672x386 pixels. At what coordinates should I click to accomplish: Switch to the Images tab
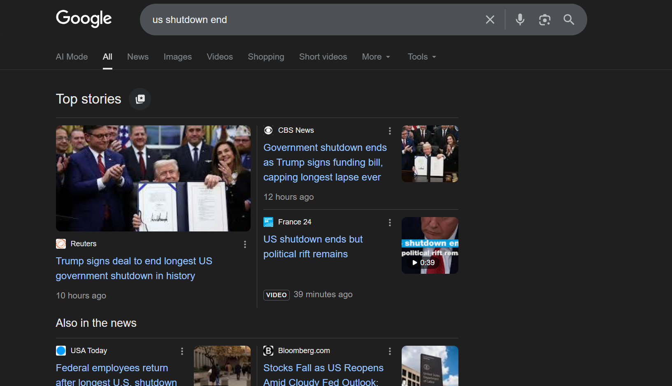(x=177, y=57)
